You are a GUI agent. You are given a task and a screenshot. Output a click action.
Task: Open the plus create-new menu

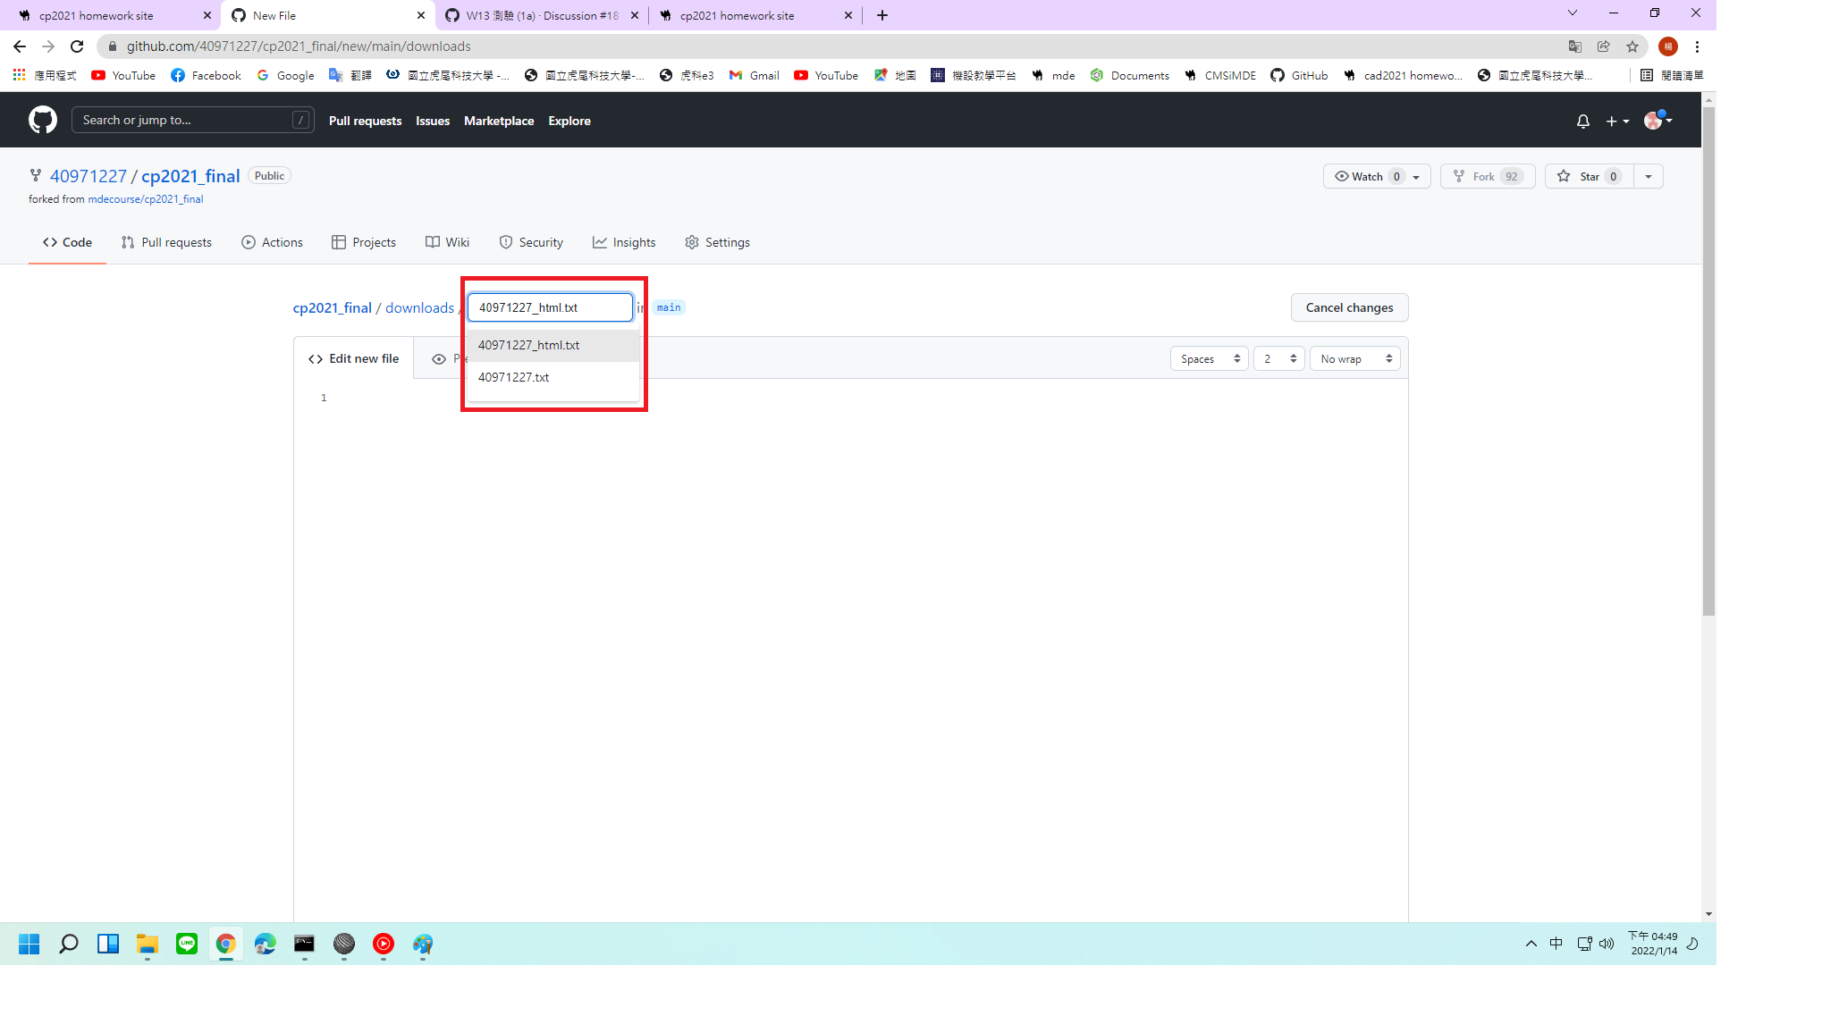[1617, 121]
